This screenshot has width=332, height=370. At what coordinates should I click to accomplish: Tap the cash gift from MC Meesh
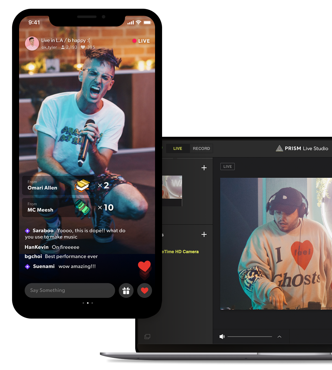pyautogui.click(x=82, y=207)
